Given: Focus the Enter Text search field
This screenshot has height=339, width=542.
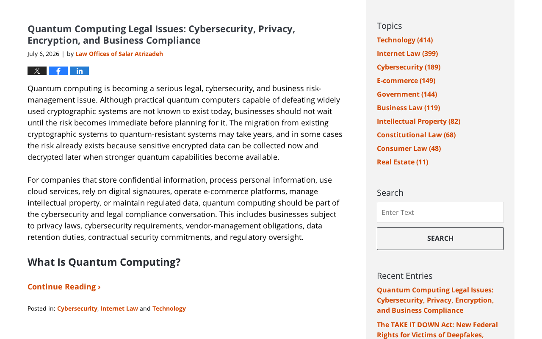Looking at the screenshot, I should [x=440, y=212].
